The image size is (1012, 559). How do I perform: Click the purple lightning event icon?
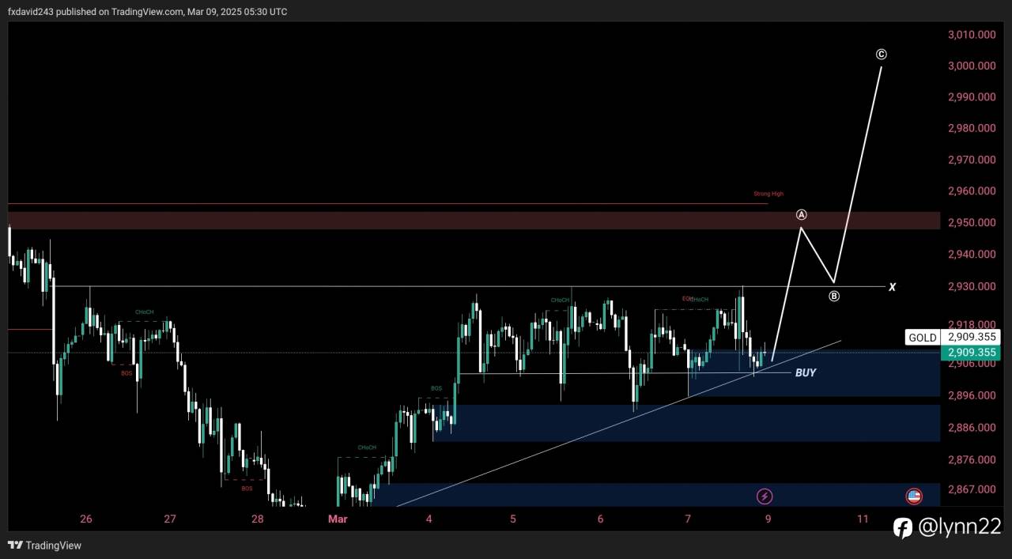tap(765, 497)
